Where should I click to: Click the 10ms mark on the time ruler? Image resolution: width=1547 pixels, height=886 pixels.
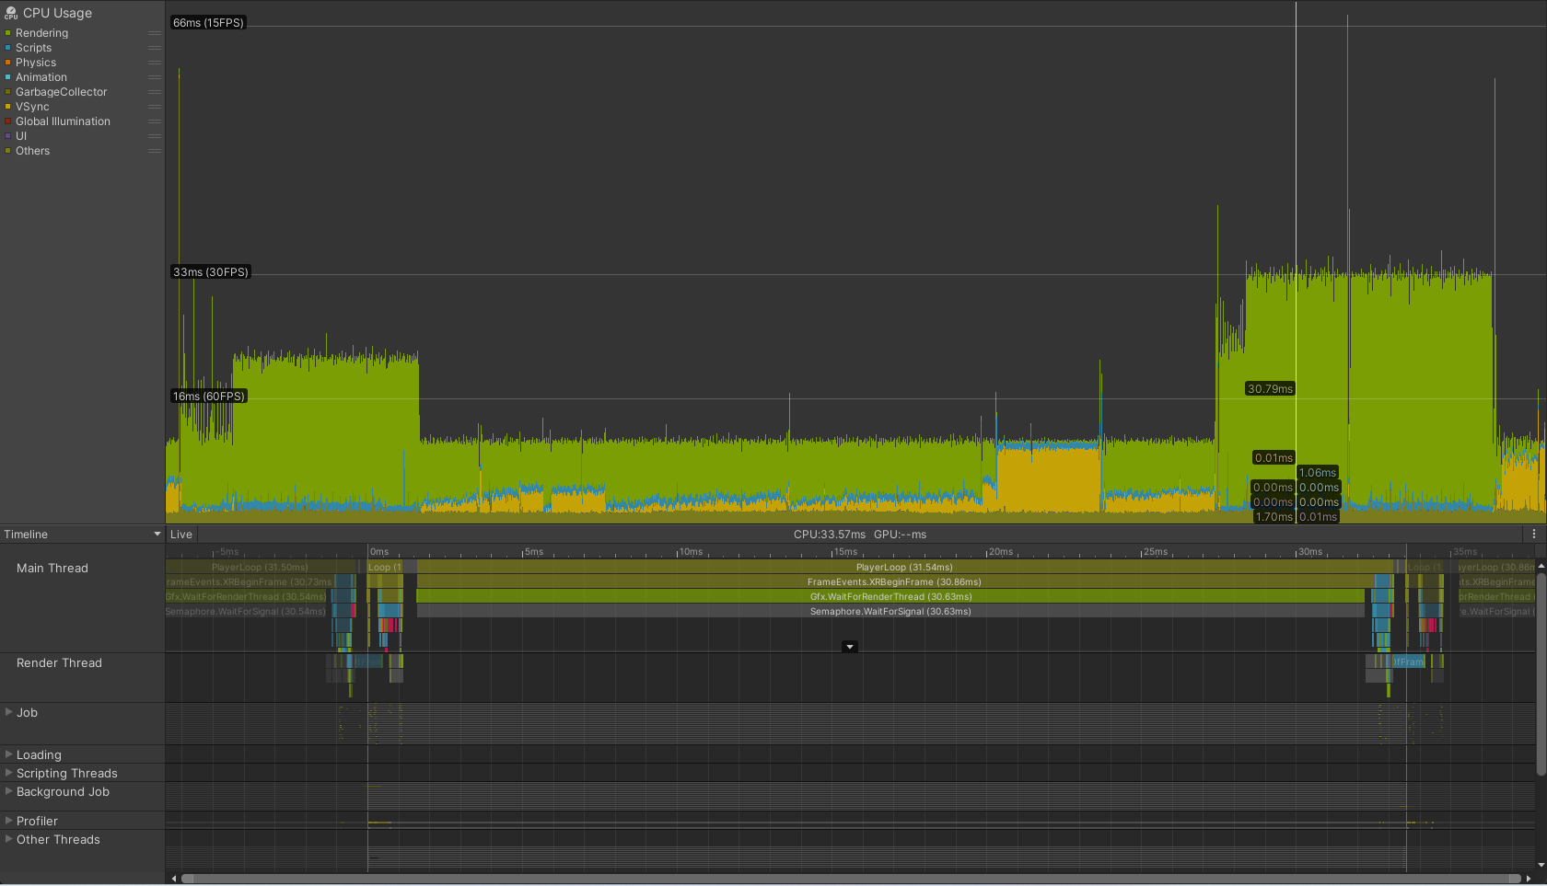[x=691, y=552]
